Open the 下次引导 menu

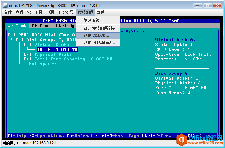[66, 12]
